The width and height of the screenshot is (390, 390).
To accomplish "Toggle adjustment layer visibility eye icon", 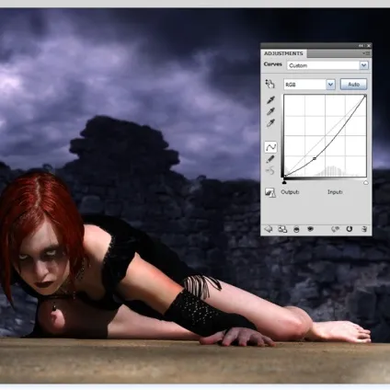I will [x=310, y=229].
